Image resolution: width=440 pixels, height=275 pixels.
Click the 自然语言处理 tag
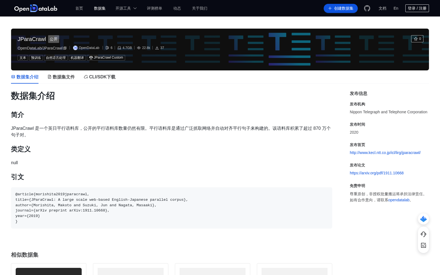click(x=56, y=58)
